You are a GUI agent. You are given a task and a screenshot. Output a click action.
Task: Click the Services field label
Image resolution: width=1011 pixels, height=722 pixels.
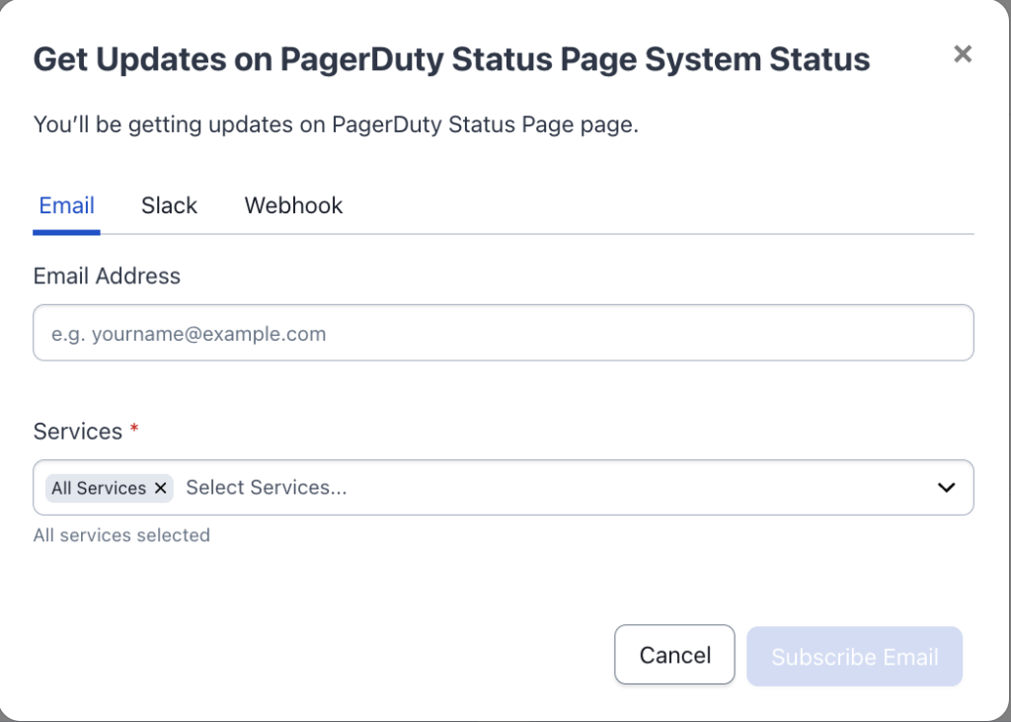point(77,432)
